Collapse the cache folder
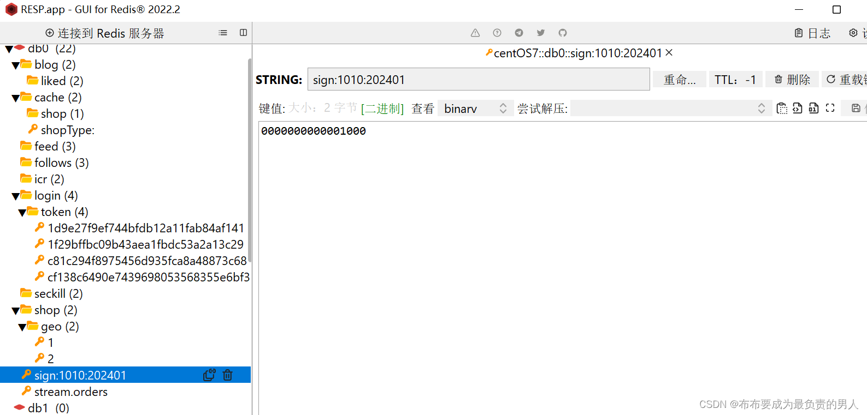 pos(15,98)
